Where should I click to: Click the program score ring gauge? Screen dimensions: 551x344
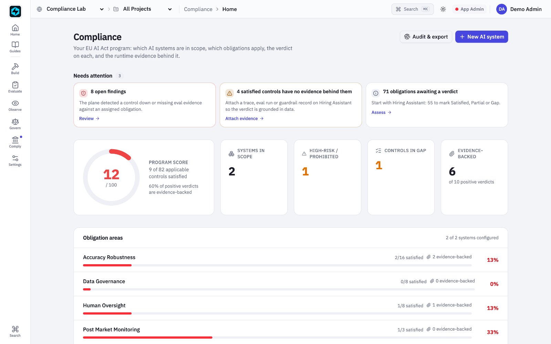(111, 177)
